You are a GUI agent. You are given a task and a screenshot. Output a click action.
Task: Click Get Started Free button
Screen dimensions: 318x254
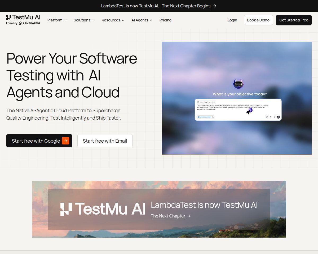tap(294, 20)
